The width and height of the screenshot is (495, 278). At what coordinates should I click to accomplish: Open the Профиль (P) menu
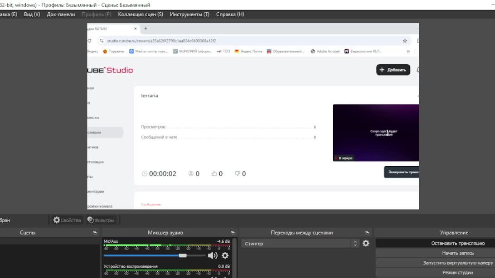96,14
